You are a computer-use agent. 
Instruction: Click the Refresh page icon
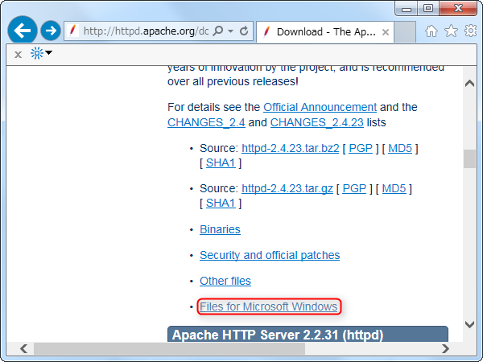[x=244, y=31]
